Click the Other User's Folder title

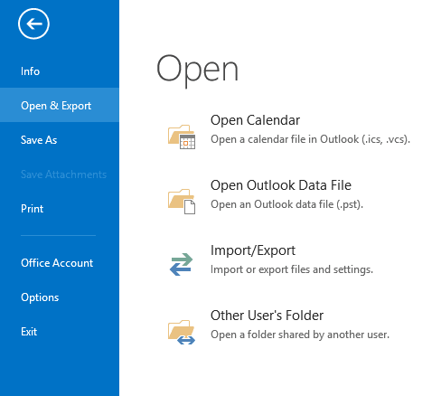click(267, 316)
